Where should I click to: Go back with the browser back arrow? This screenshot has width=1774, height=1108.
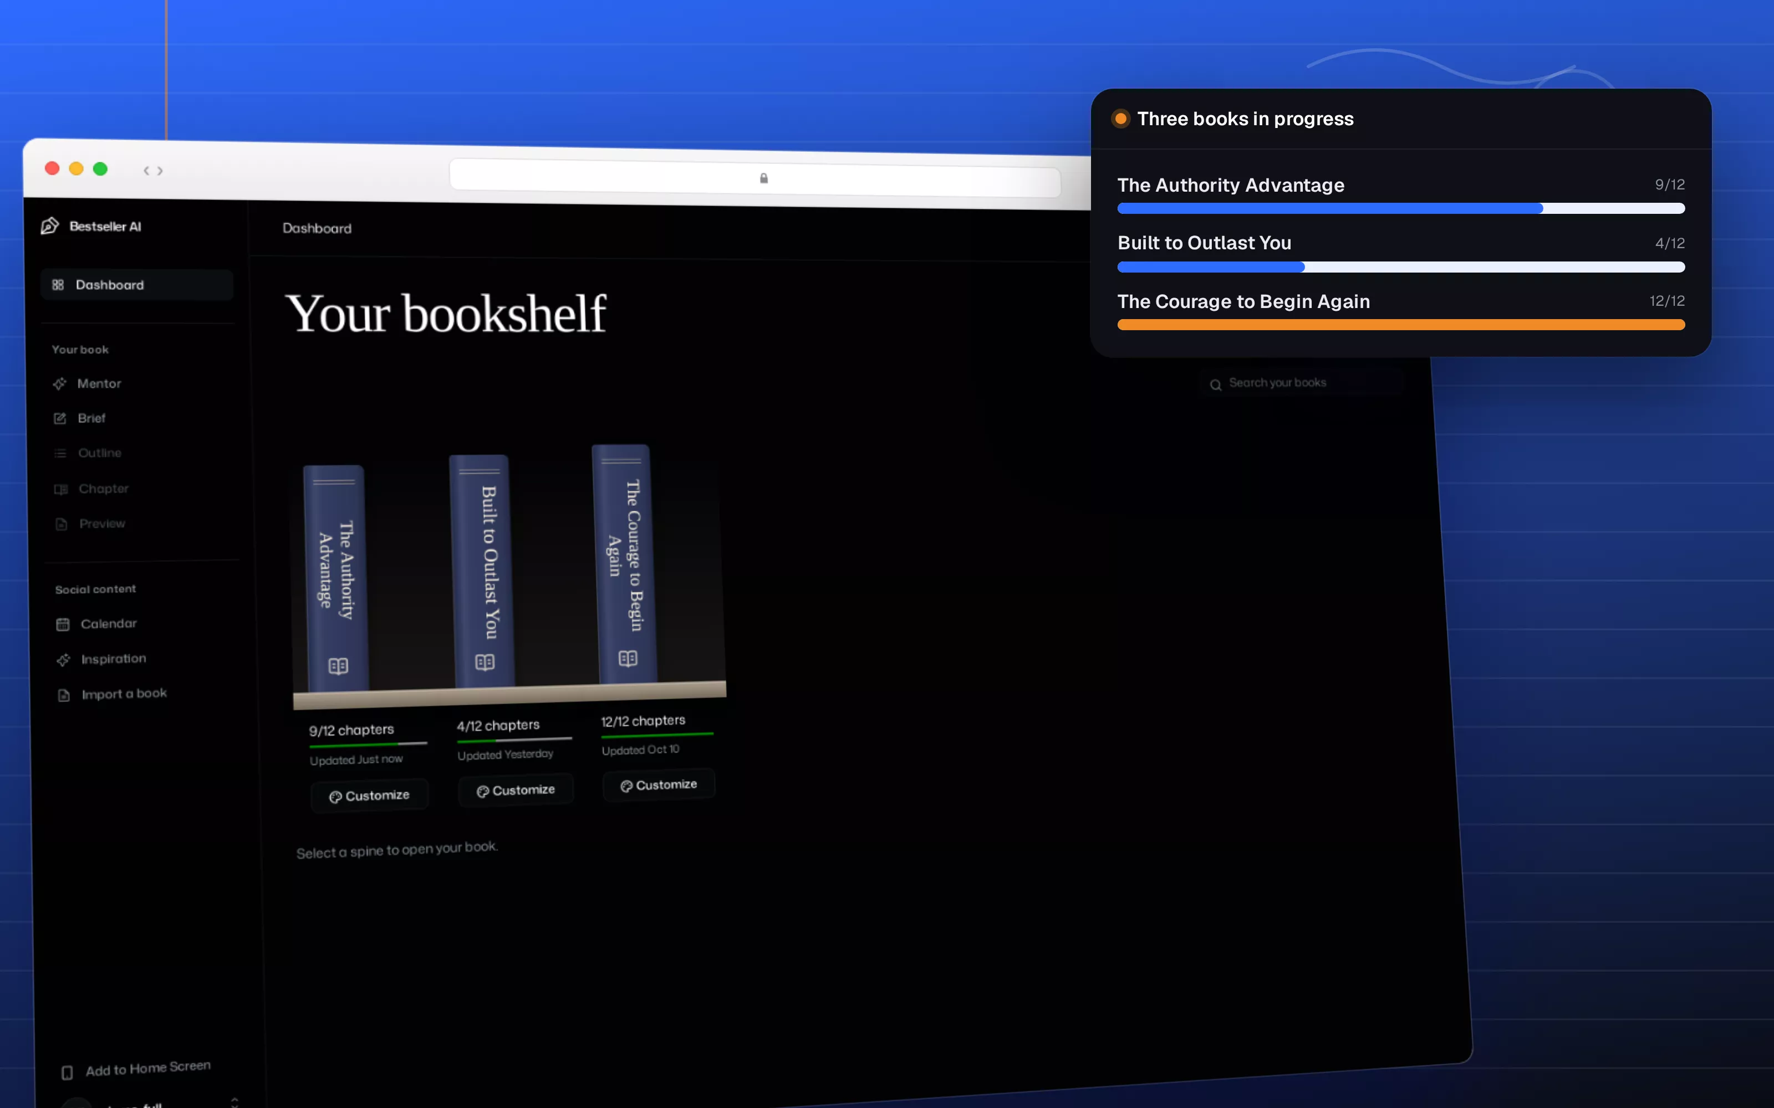pos(146,171)
